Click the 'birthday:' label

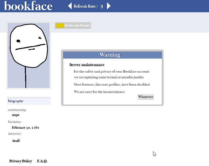click(15, 122)
